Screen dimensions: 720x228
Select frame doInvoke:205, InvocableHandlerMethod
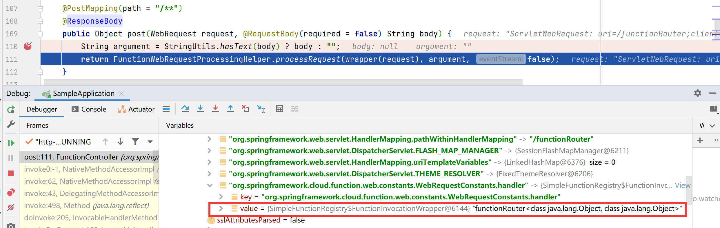(89, 218)
